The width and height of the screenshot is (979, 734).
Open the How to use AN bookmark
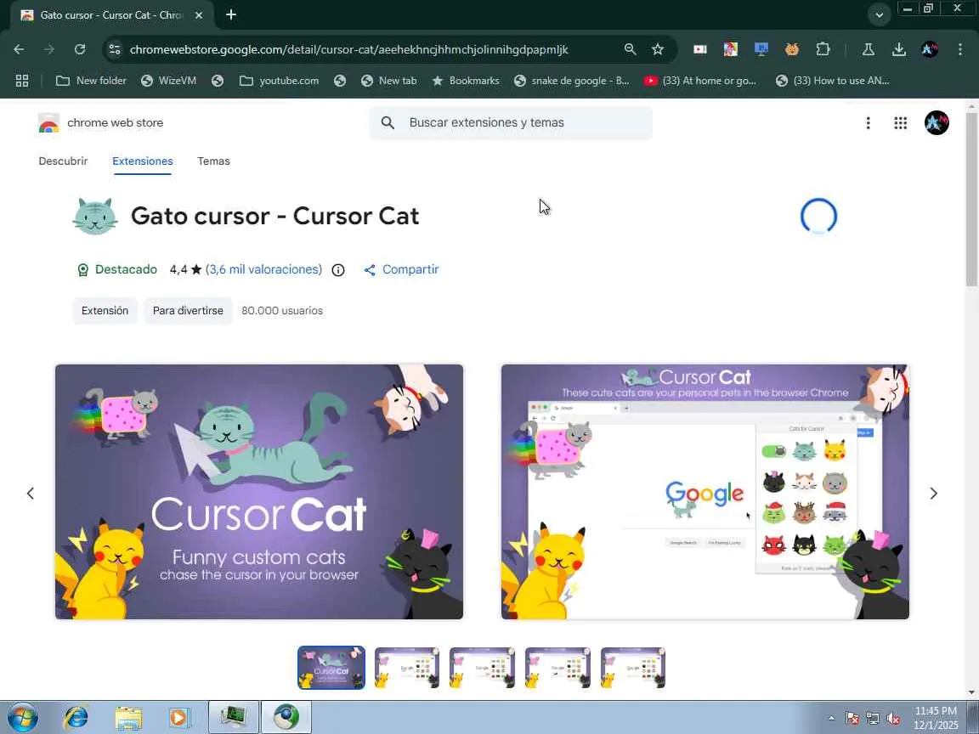pyautogui.click(x=832, y=81)
